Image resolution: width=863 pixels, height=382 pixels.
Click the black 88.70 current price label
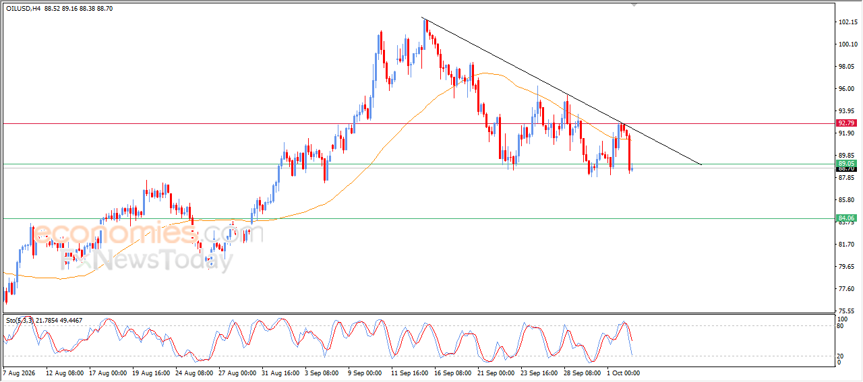[845, 169]
